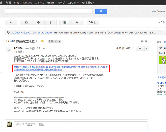
Task: Archive this email with the archive icon
Action: [26, 22]
